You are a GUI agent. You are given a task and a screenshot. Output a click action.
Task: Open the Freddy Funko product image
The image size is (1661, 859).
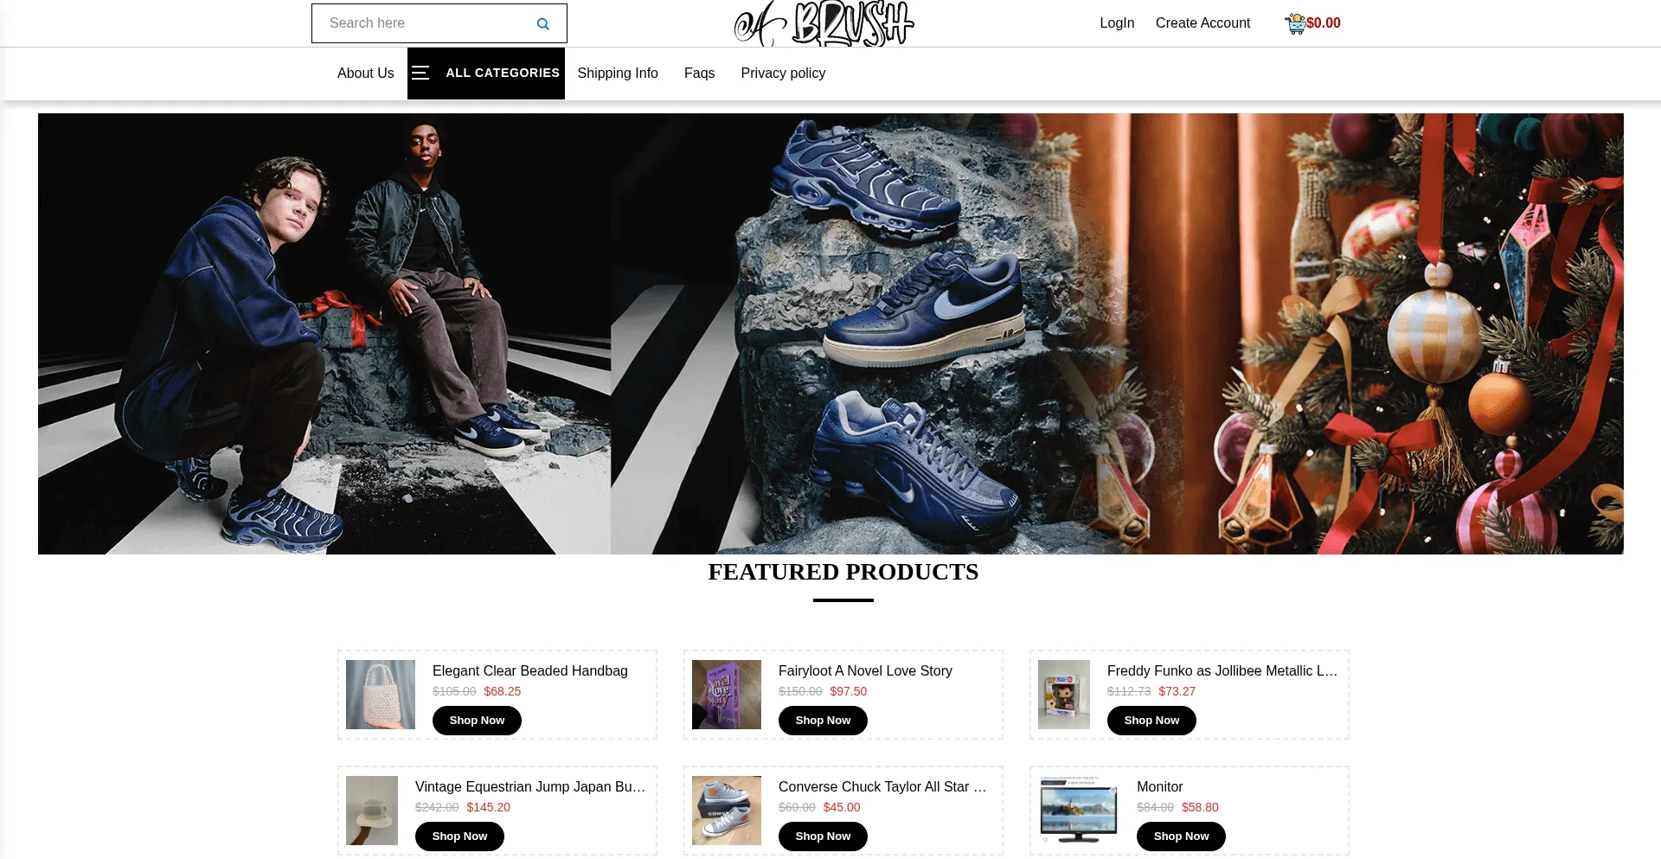1064,695
